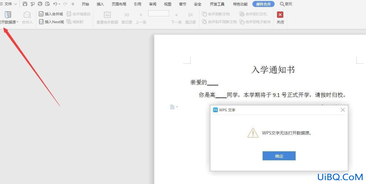The width and height of the screenshot is (366, 184).
Task: Switch to the 特色功能 tab
Action: tap(240, 4)
